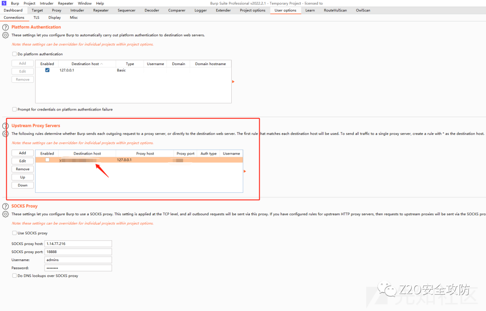Open help for Platform Authentication section

[x=5, y=27]
